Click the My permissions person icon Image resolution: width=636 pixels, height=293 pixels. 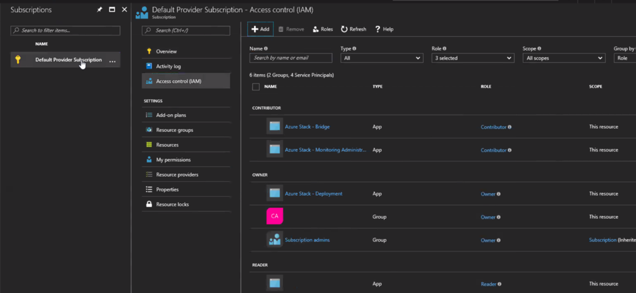pyautogui.click(x=149, y=159)
